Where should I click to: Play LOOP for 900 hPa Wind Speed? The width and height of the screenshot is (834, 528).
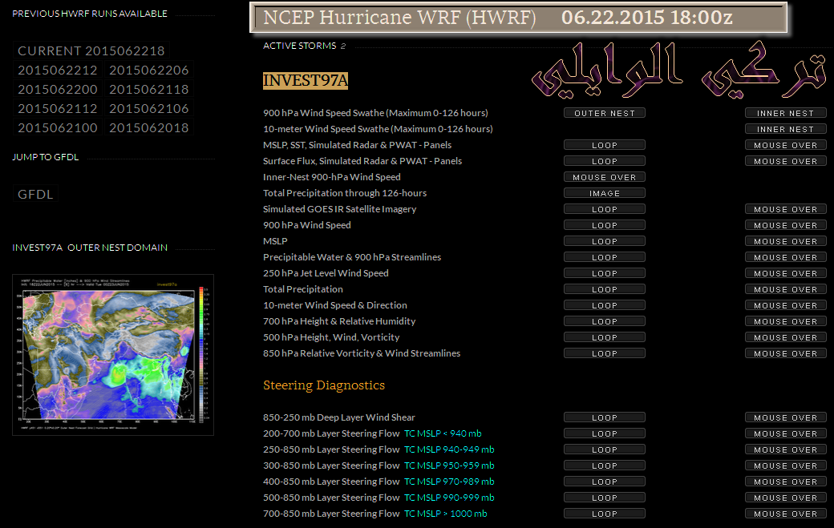(604, 225)
